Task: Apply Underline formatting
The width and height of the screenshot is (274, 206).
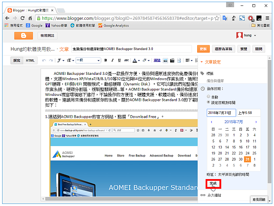Action: (119, 61)
